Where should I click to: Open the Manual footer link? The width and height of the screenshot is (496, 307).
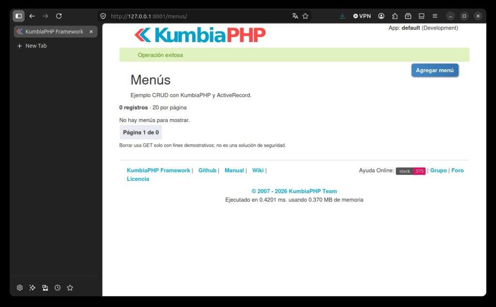point(234,170)
